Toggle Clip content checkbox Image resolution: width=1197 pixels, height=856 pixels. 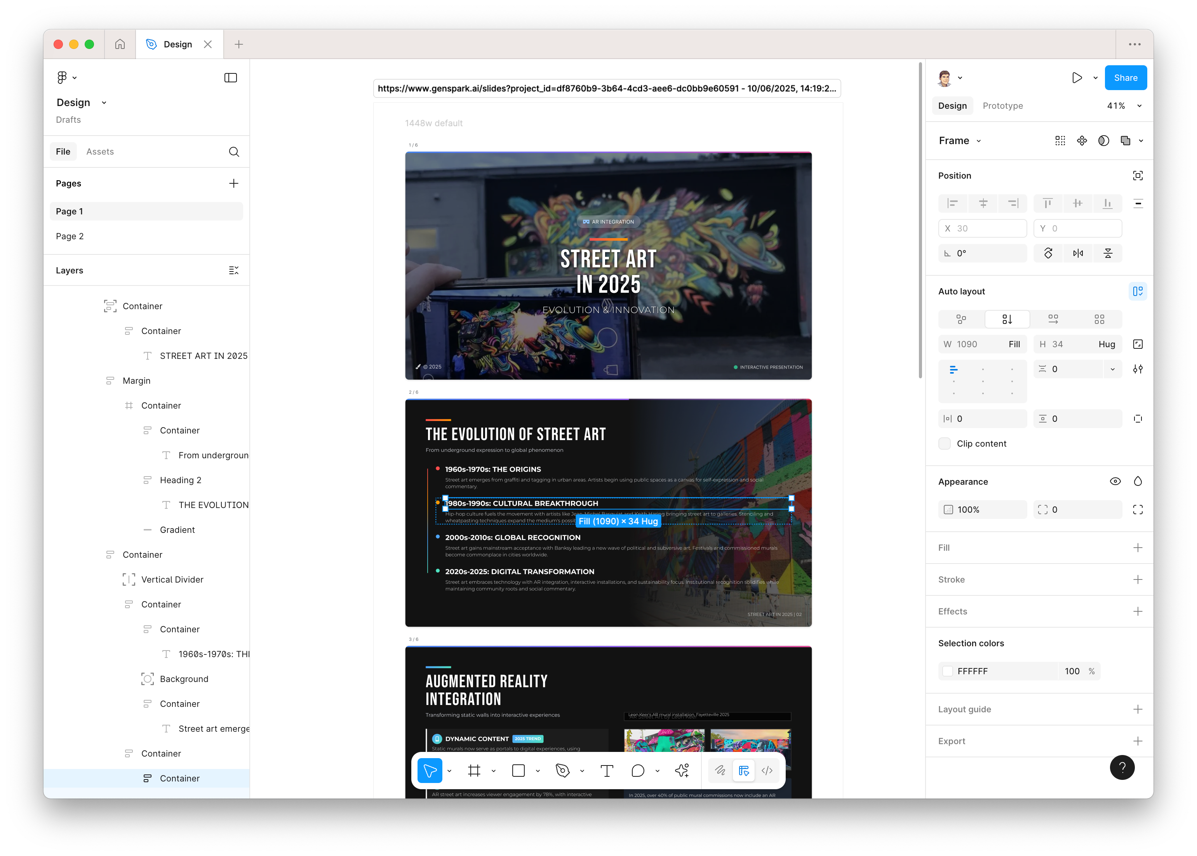(x=945, y=444)
